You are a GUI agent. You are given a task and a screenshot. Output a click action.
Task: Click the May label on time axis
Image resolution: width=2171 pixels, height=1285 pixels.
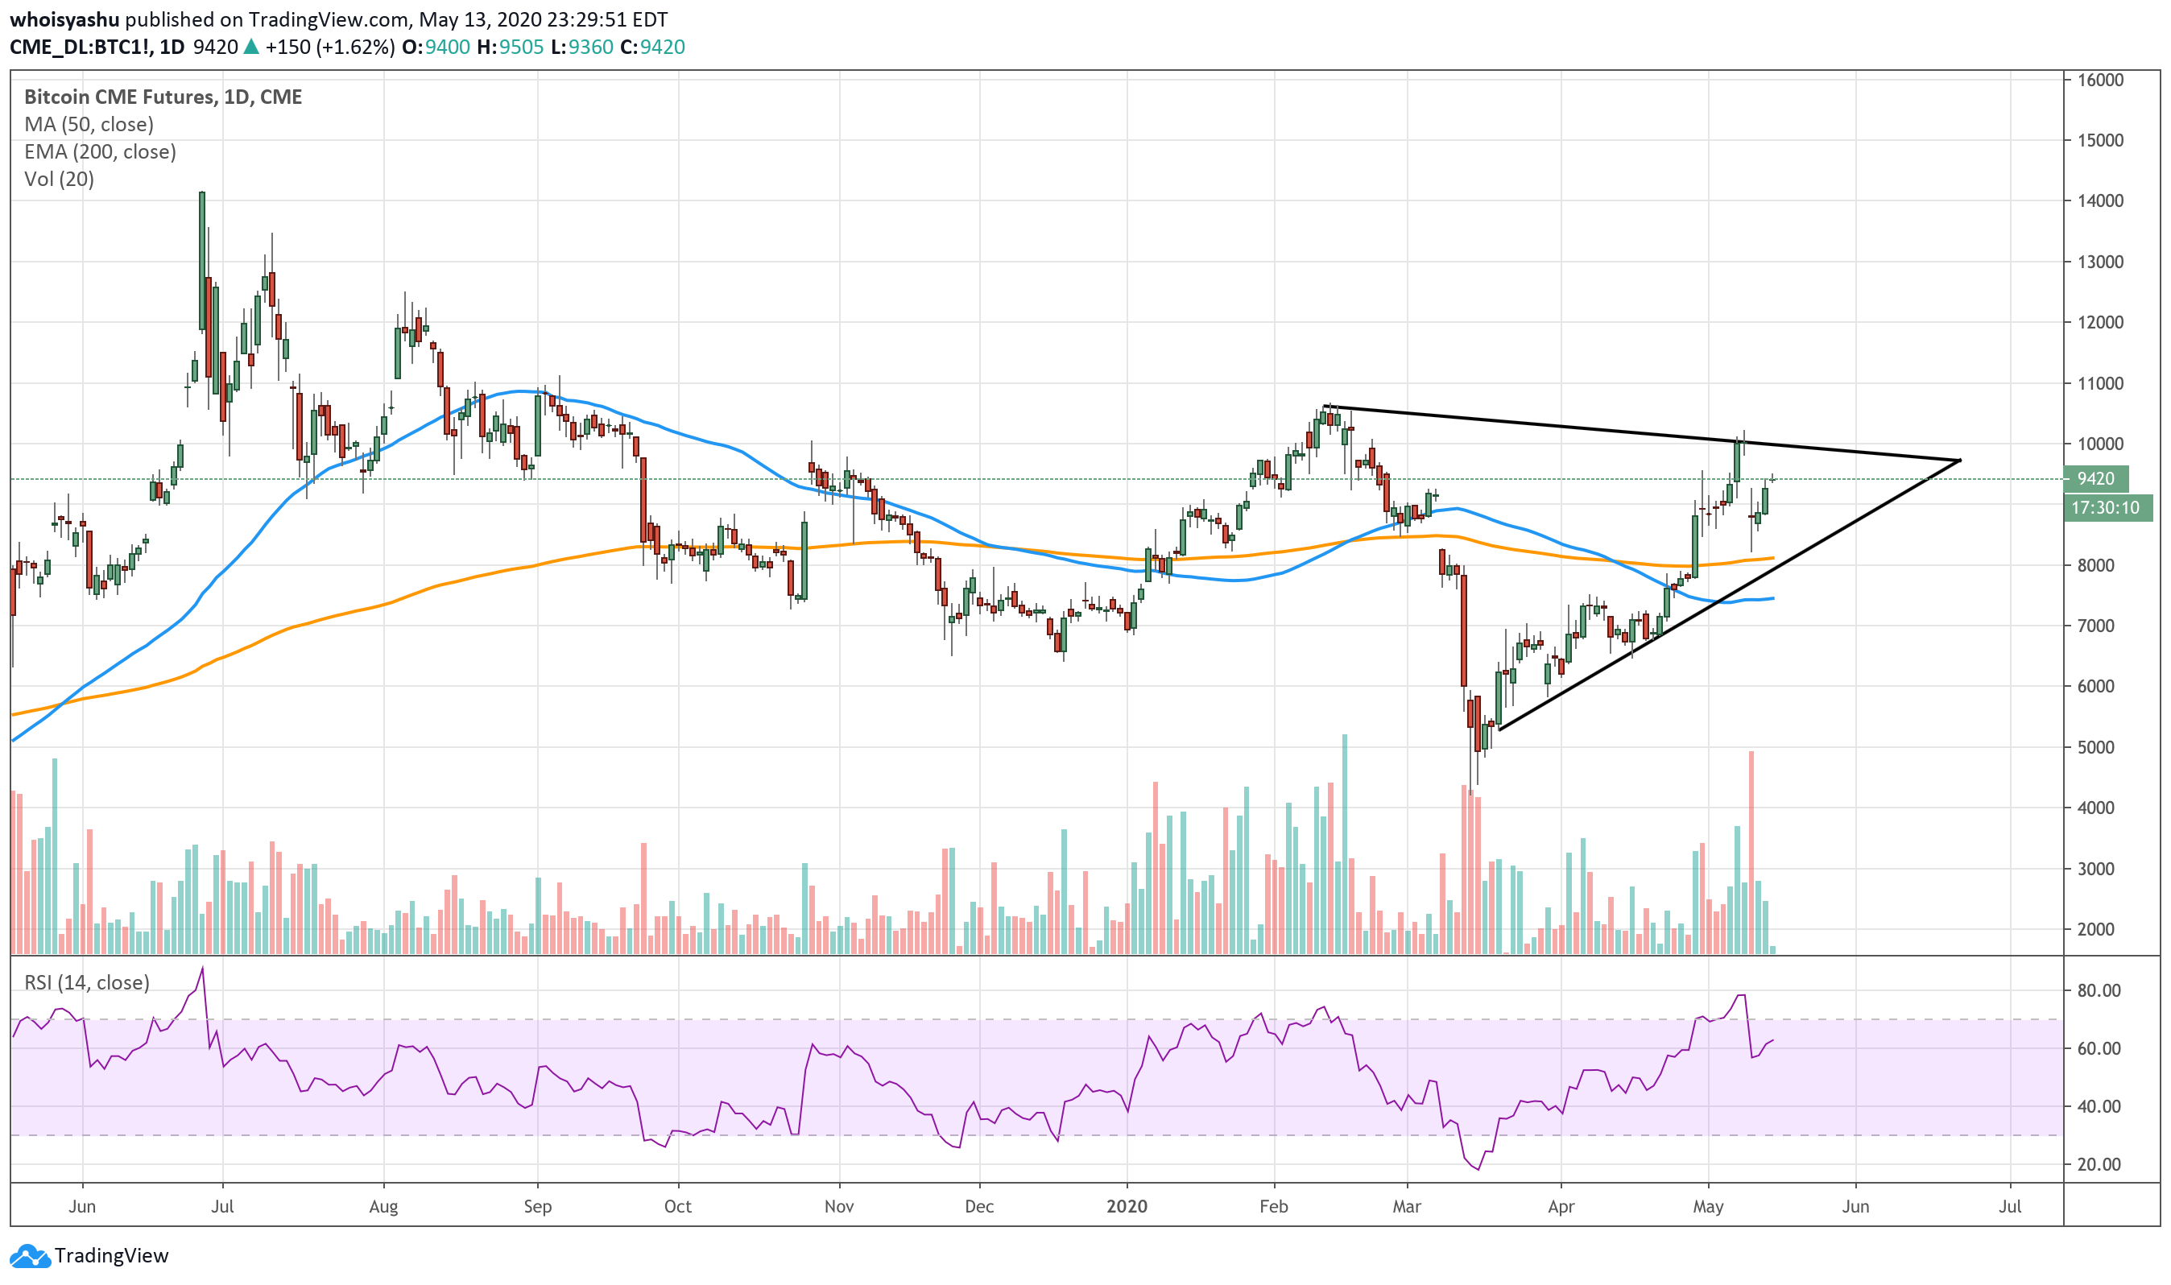click(1708, 1207)
